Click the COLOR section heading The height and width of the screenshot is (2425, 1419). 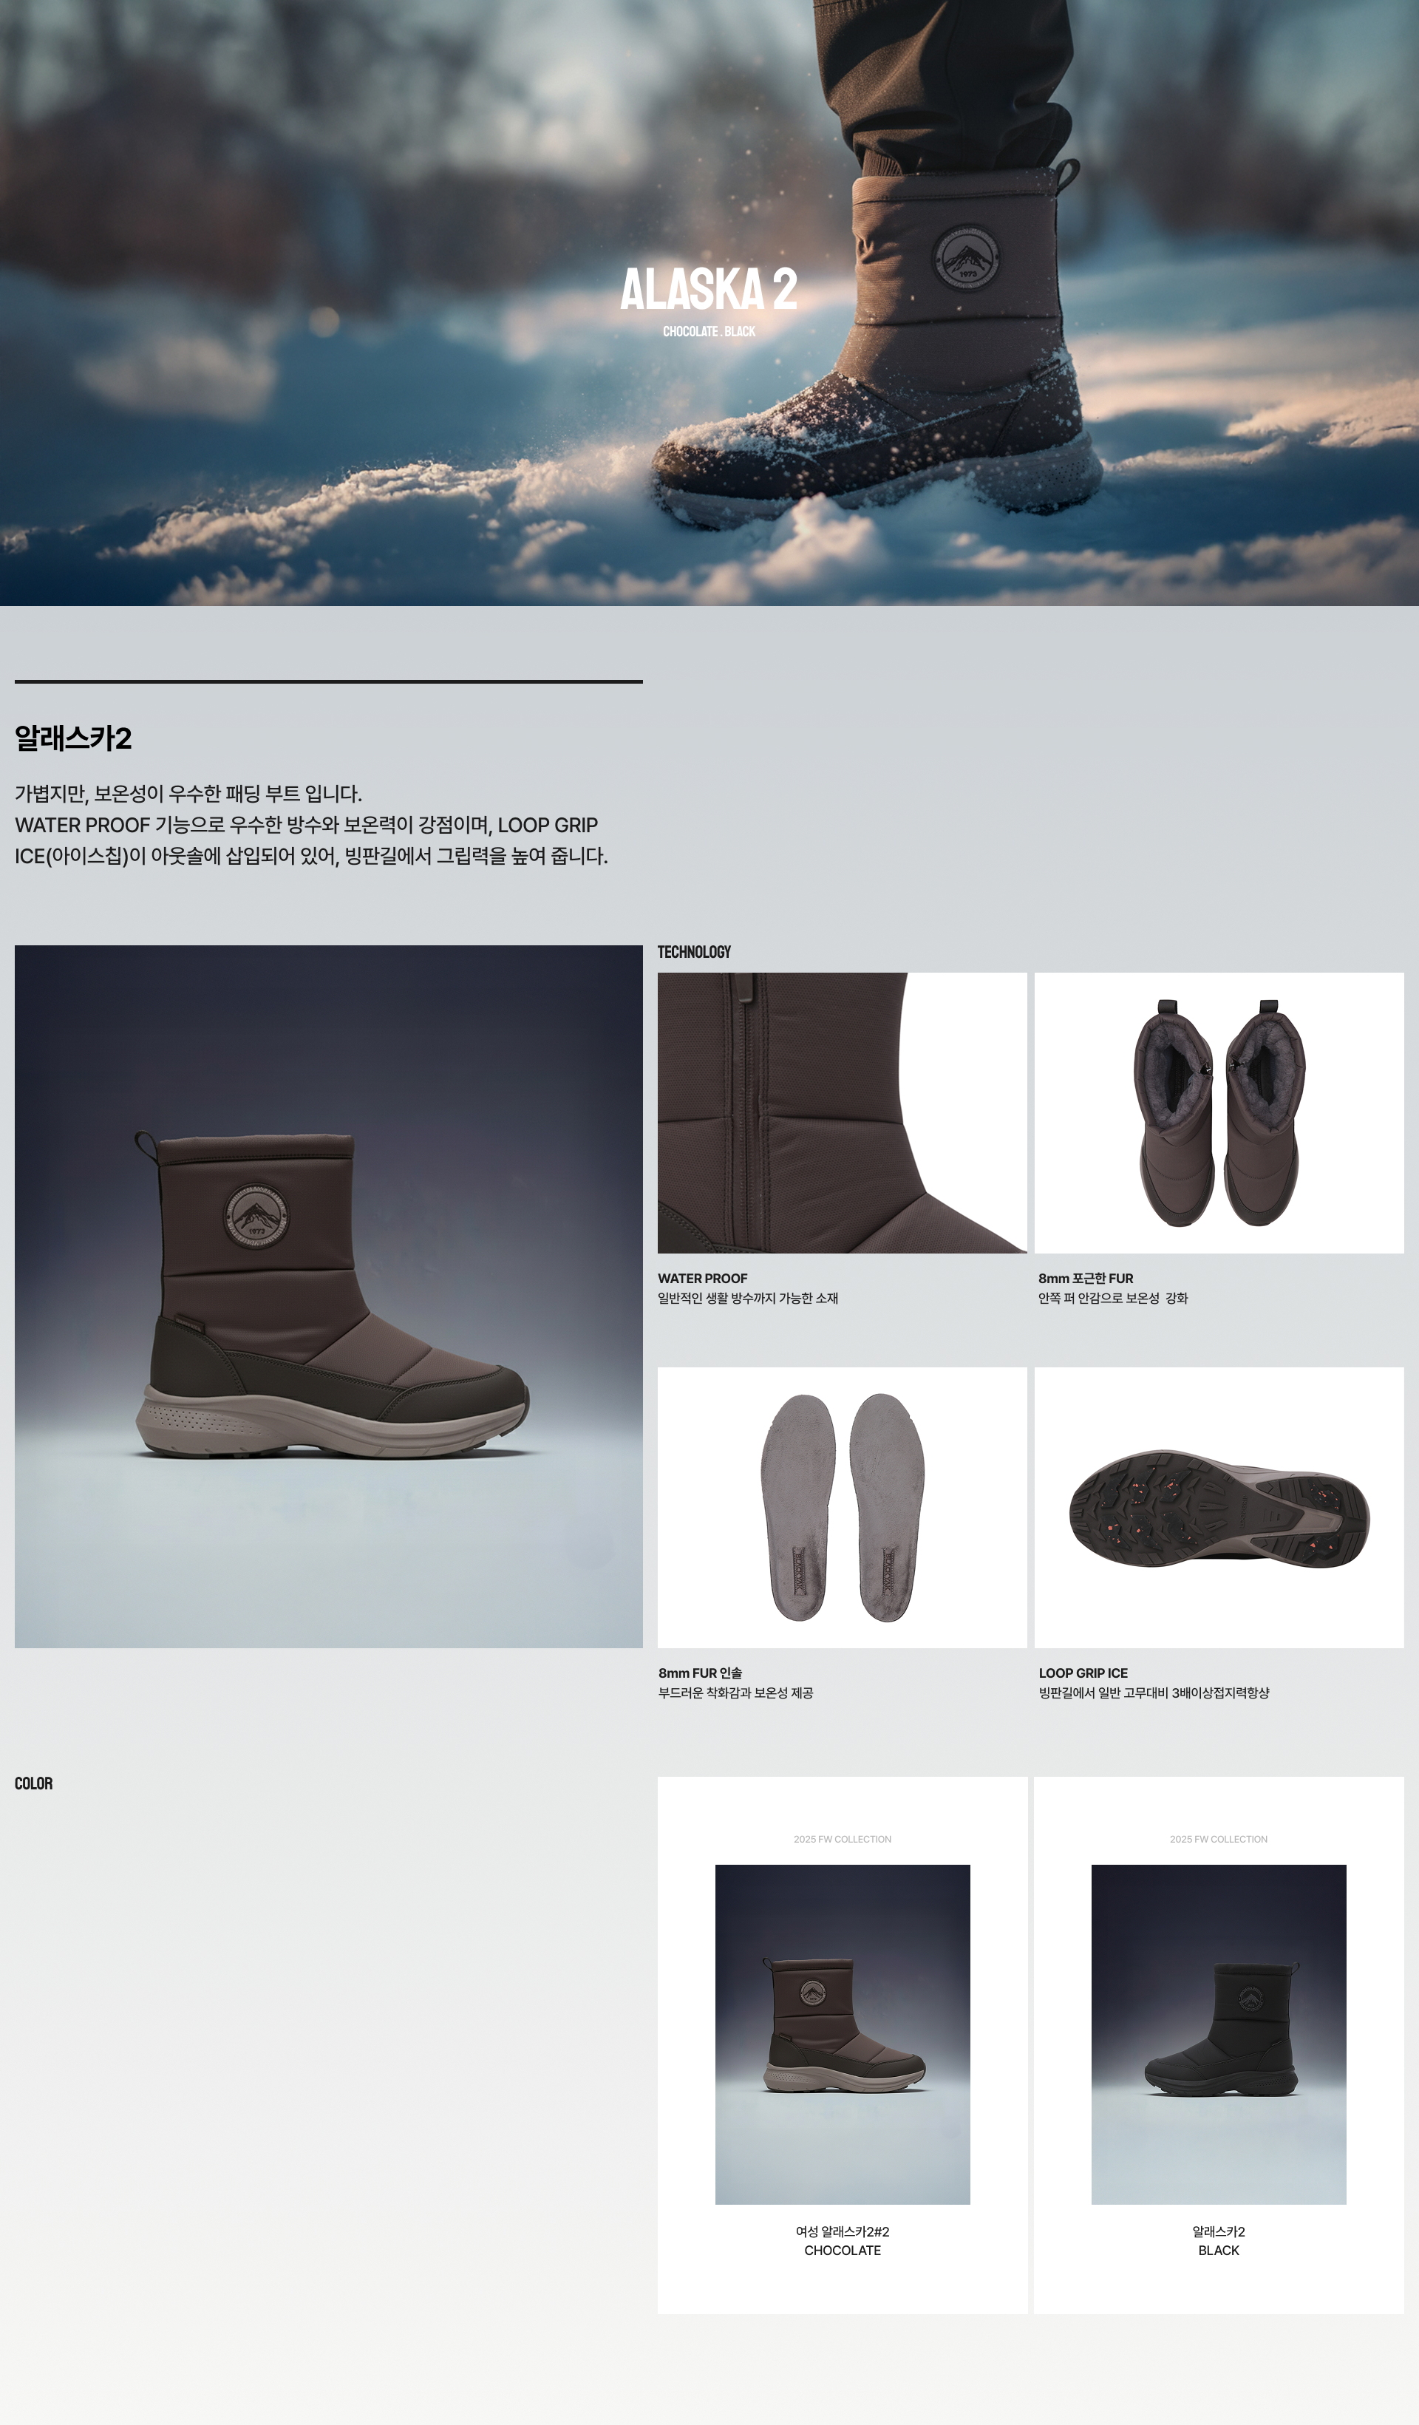click(34, 1783)
